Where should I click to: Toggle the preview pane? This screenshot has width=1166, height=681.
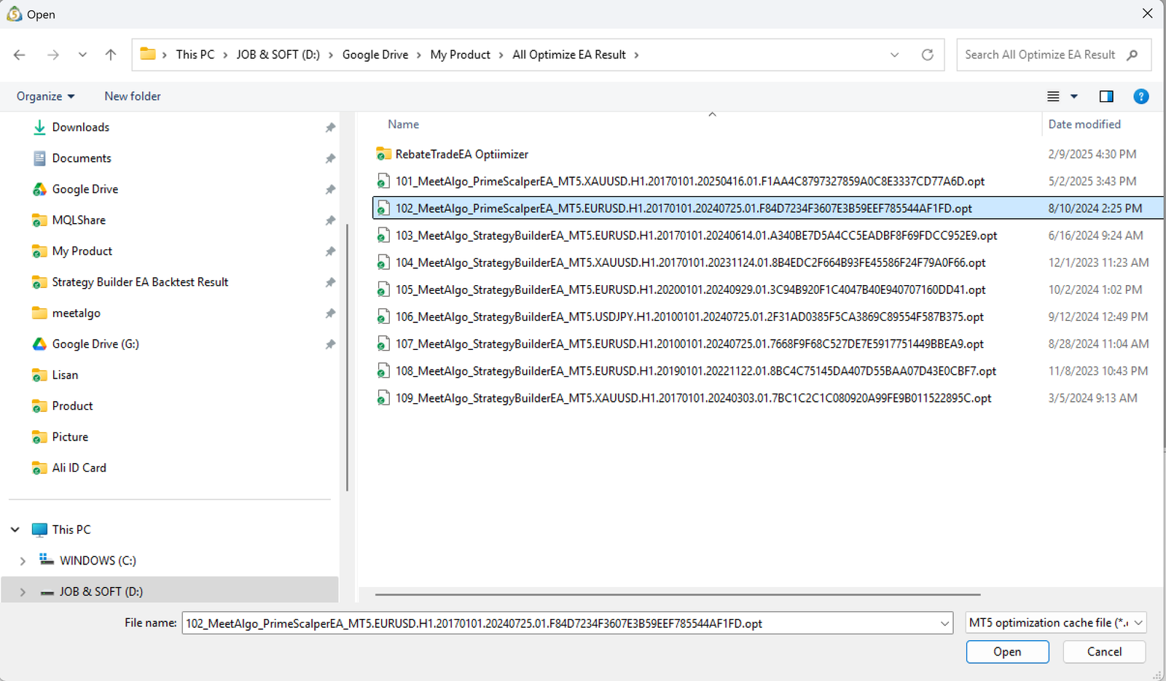[1106, 96]
